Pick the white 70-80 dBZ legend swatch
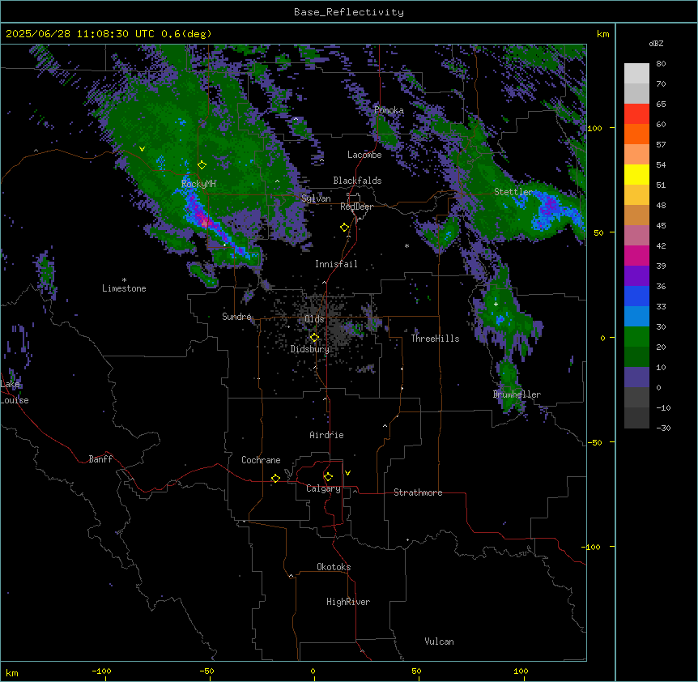 point(636,74)
